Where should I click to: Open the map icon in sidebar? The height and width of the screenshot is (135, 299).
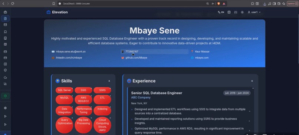(x=5, y=44)
